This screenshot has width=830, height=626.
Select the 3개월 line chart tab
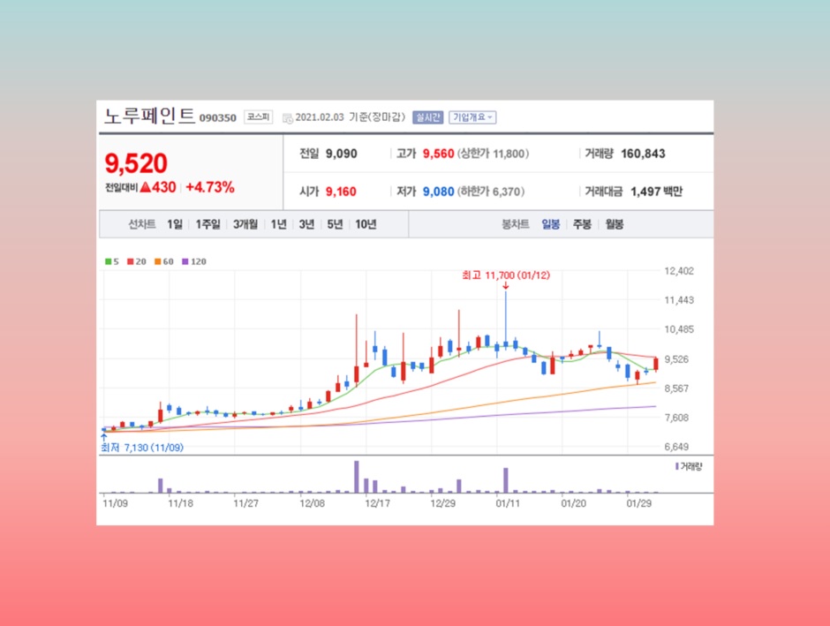coord(245,224)
